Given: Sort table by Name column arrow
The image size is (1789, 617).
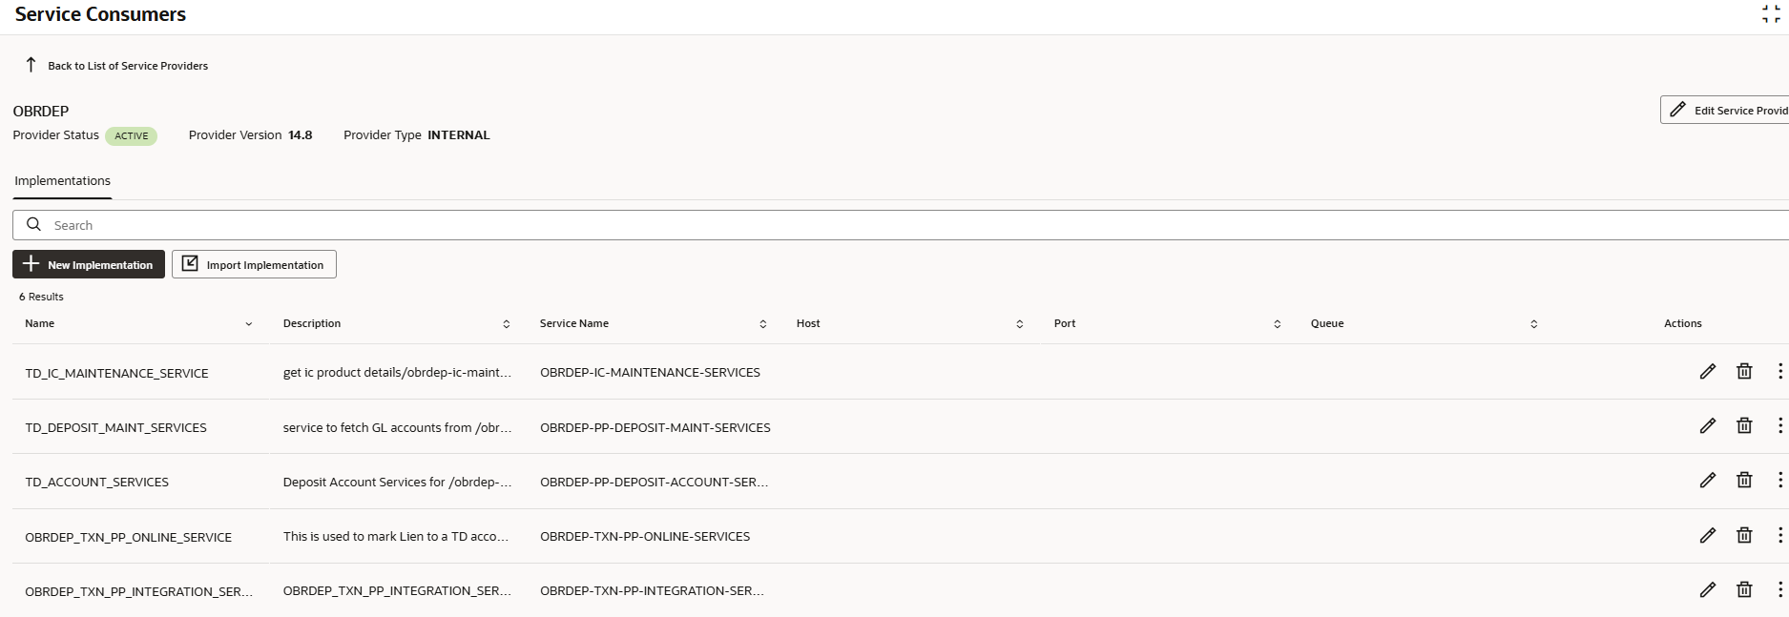Looking at the screenshot, I should (249, 324).
